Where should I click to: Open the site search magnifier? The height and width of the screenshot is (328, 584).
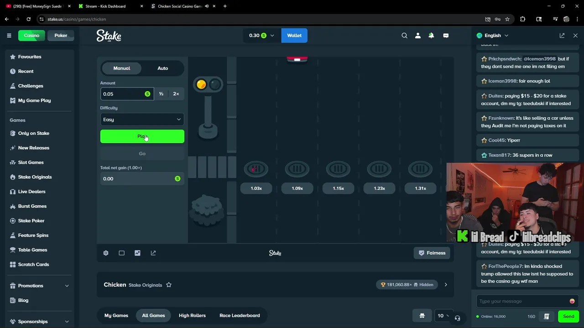pyautogui.click(x=404, y=36)
